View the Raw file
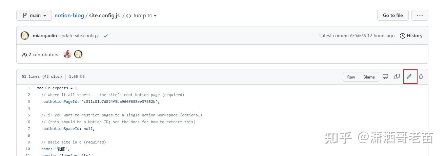This screenshot has height=156, width=445. pos(351,77)
